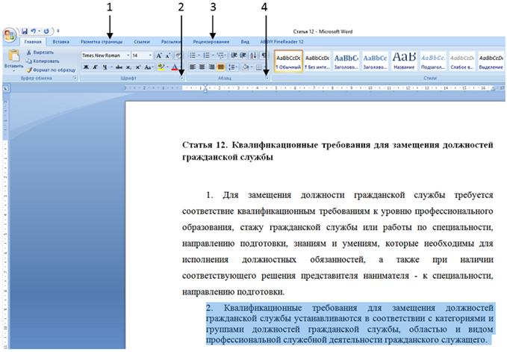
Task: Open the Буфер обмена dialog launcher
Action: [x=75, y=78]
